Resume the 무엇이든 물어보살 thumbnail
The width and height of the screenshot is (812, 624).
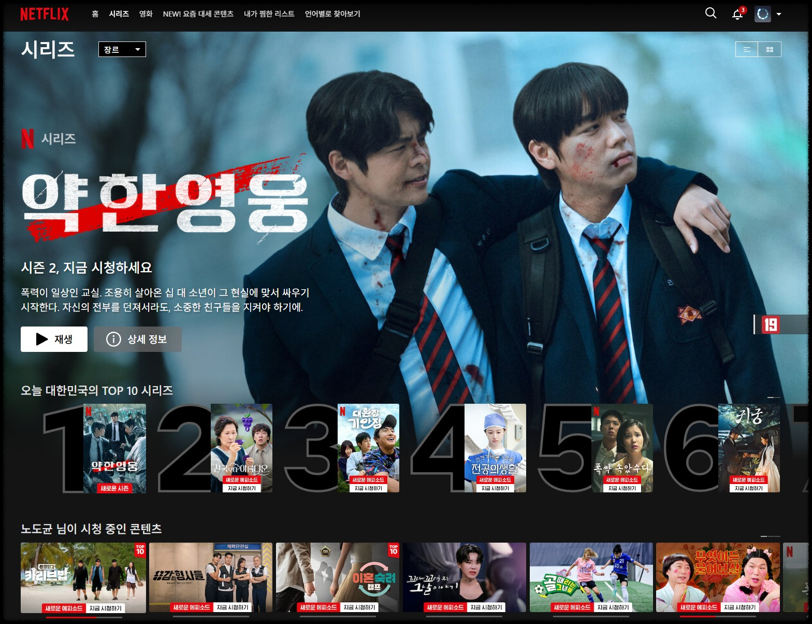(x=718, y=577)
